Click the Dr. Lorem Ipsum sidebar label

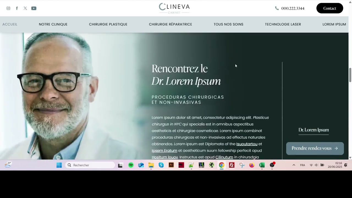coord(314,130)
